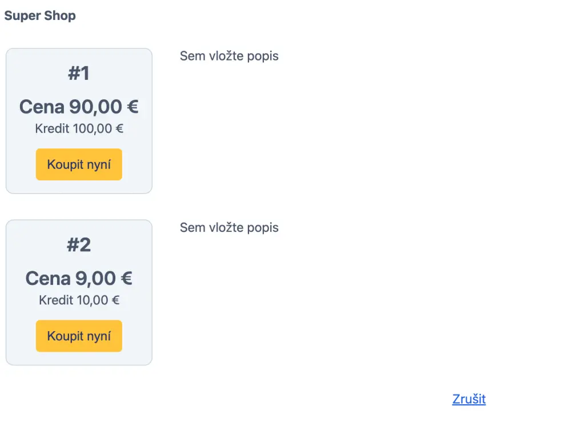Click the description text beside product #2

229,228
